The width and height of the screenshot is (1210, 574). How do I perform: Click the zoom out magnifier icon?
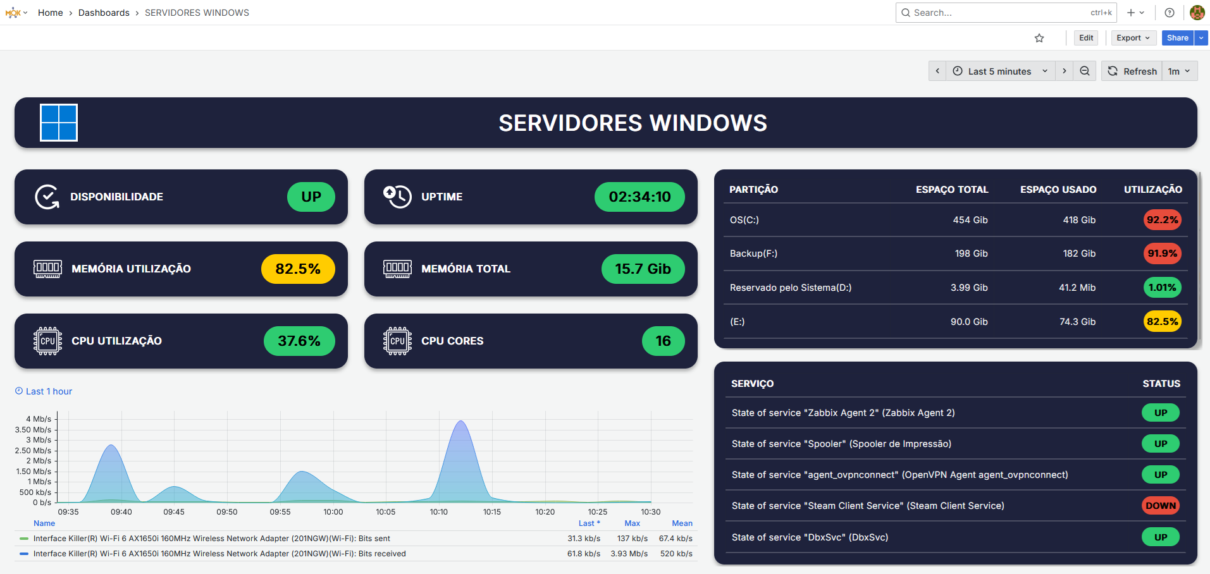point(1084,71)
